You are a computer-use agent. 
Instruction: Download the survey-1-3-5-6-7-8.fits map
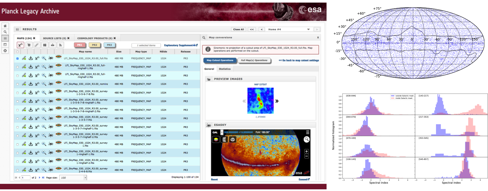coord(30,93)
